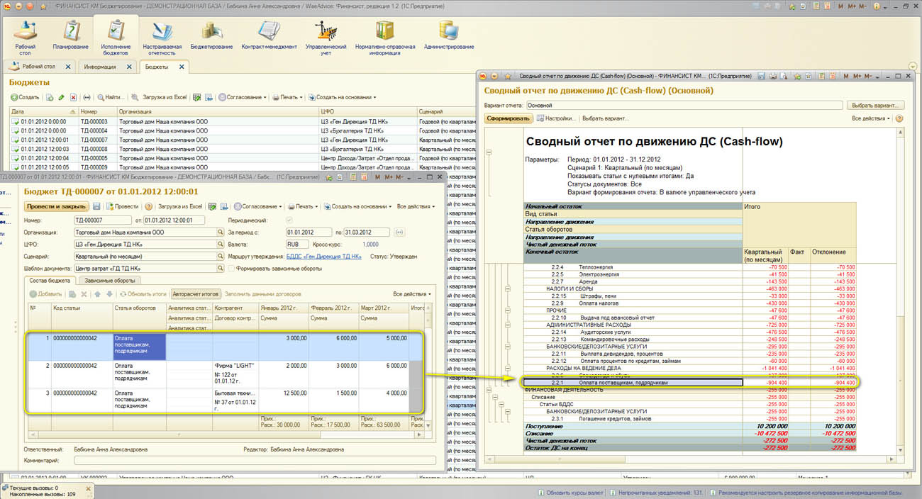This screenshot has width=922, height=499.
Task: Expand Все действия menu in Cash-flow report
Action: pos(870,118)
